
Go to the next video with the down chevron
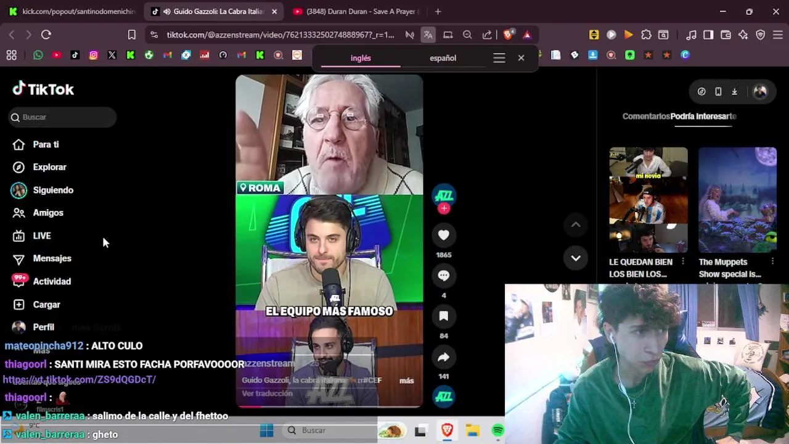click(x=576, y=258)
